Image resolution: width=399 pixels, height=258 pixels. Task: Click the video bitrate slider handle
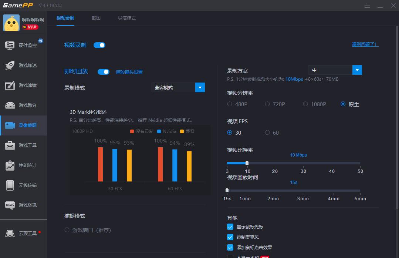(247, 163)
